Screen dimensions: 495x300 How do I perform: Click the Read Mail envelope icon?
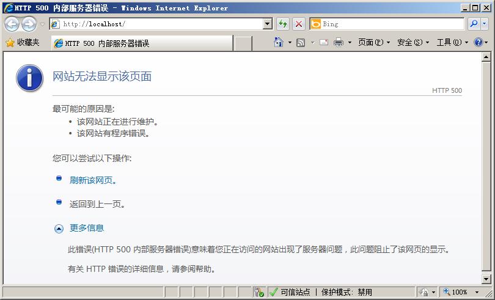tap(324, 42)
